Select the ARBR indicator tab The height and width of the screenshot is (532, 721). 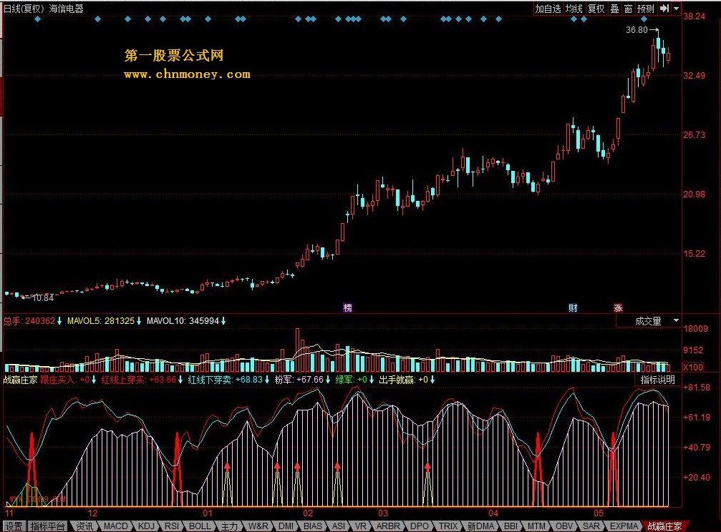[388, 526]
